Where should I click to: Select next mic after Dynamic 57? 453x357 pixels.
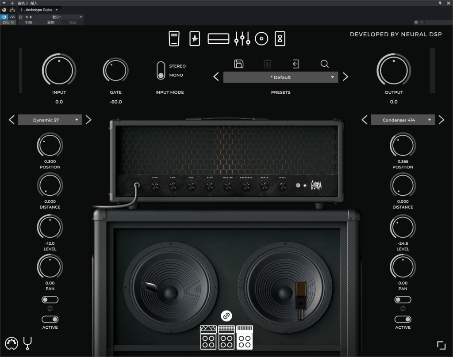[x=88, y=119]
